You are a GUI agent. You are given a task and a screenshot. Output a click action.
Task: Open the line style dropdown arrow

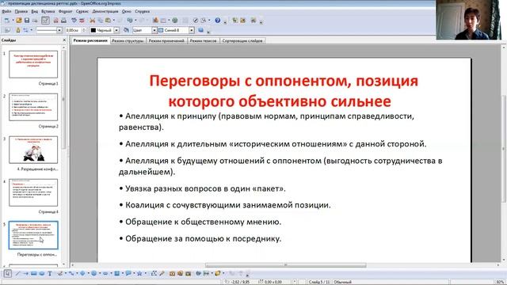pos(59,30)
